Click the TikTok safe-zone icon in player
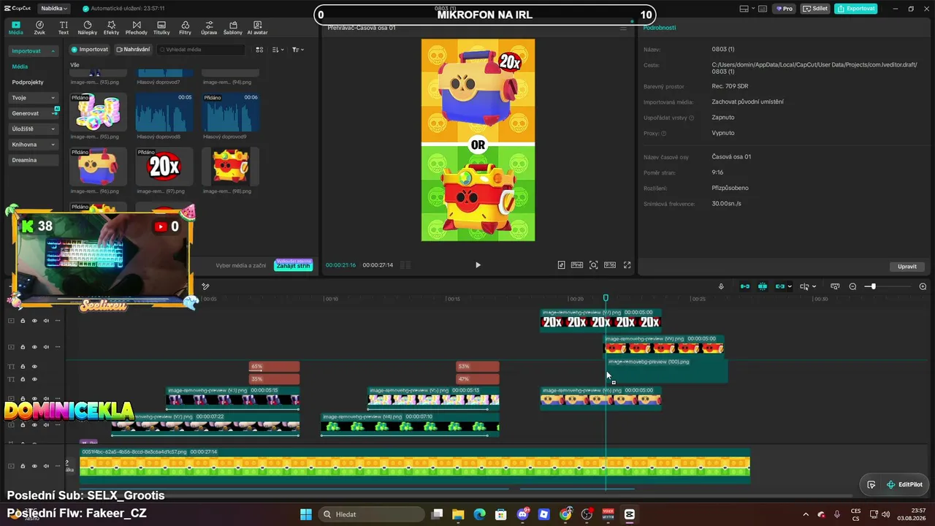This screenshot has height=526, width=935. pos(561,265)
